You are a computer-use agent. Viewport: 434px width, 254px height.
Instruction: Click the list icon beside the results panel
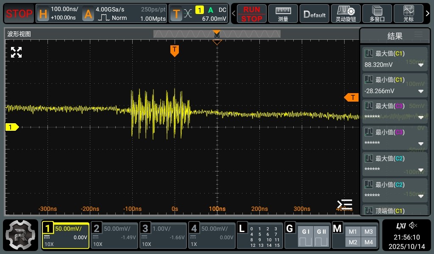pyautogui.click(x=345, y=204)
